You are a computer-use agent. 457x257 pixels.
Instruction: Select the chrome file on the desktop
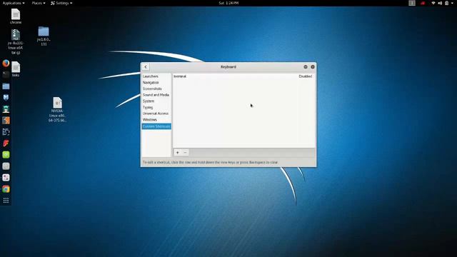click(16, 16)
